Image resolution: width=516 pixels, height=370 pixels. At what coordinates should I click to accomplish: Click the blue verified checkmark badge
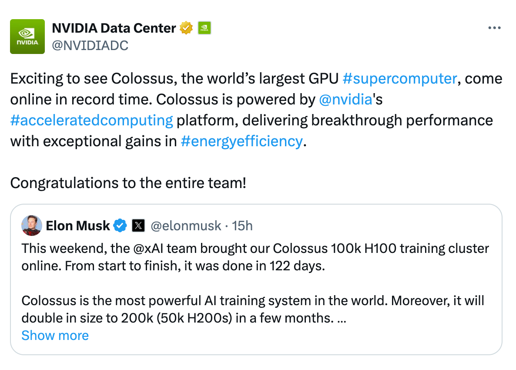click(120, 226)
